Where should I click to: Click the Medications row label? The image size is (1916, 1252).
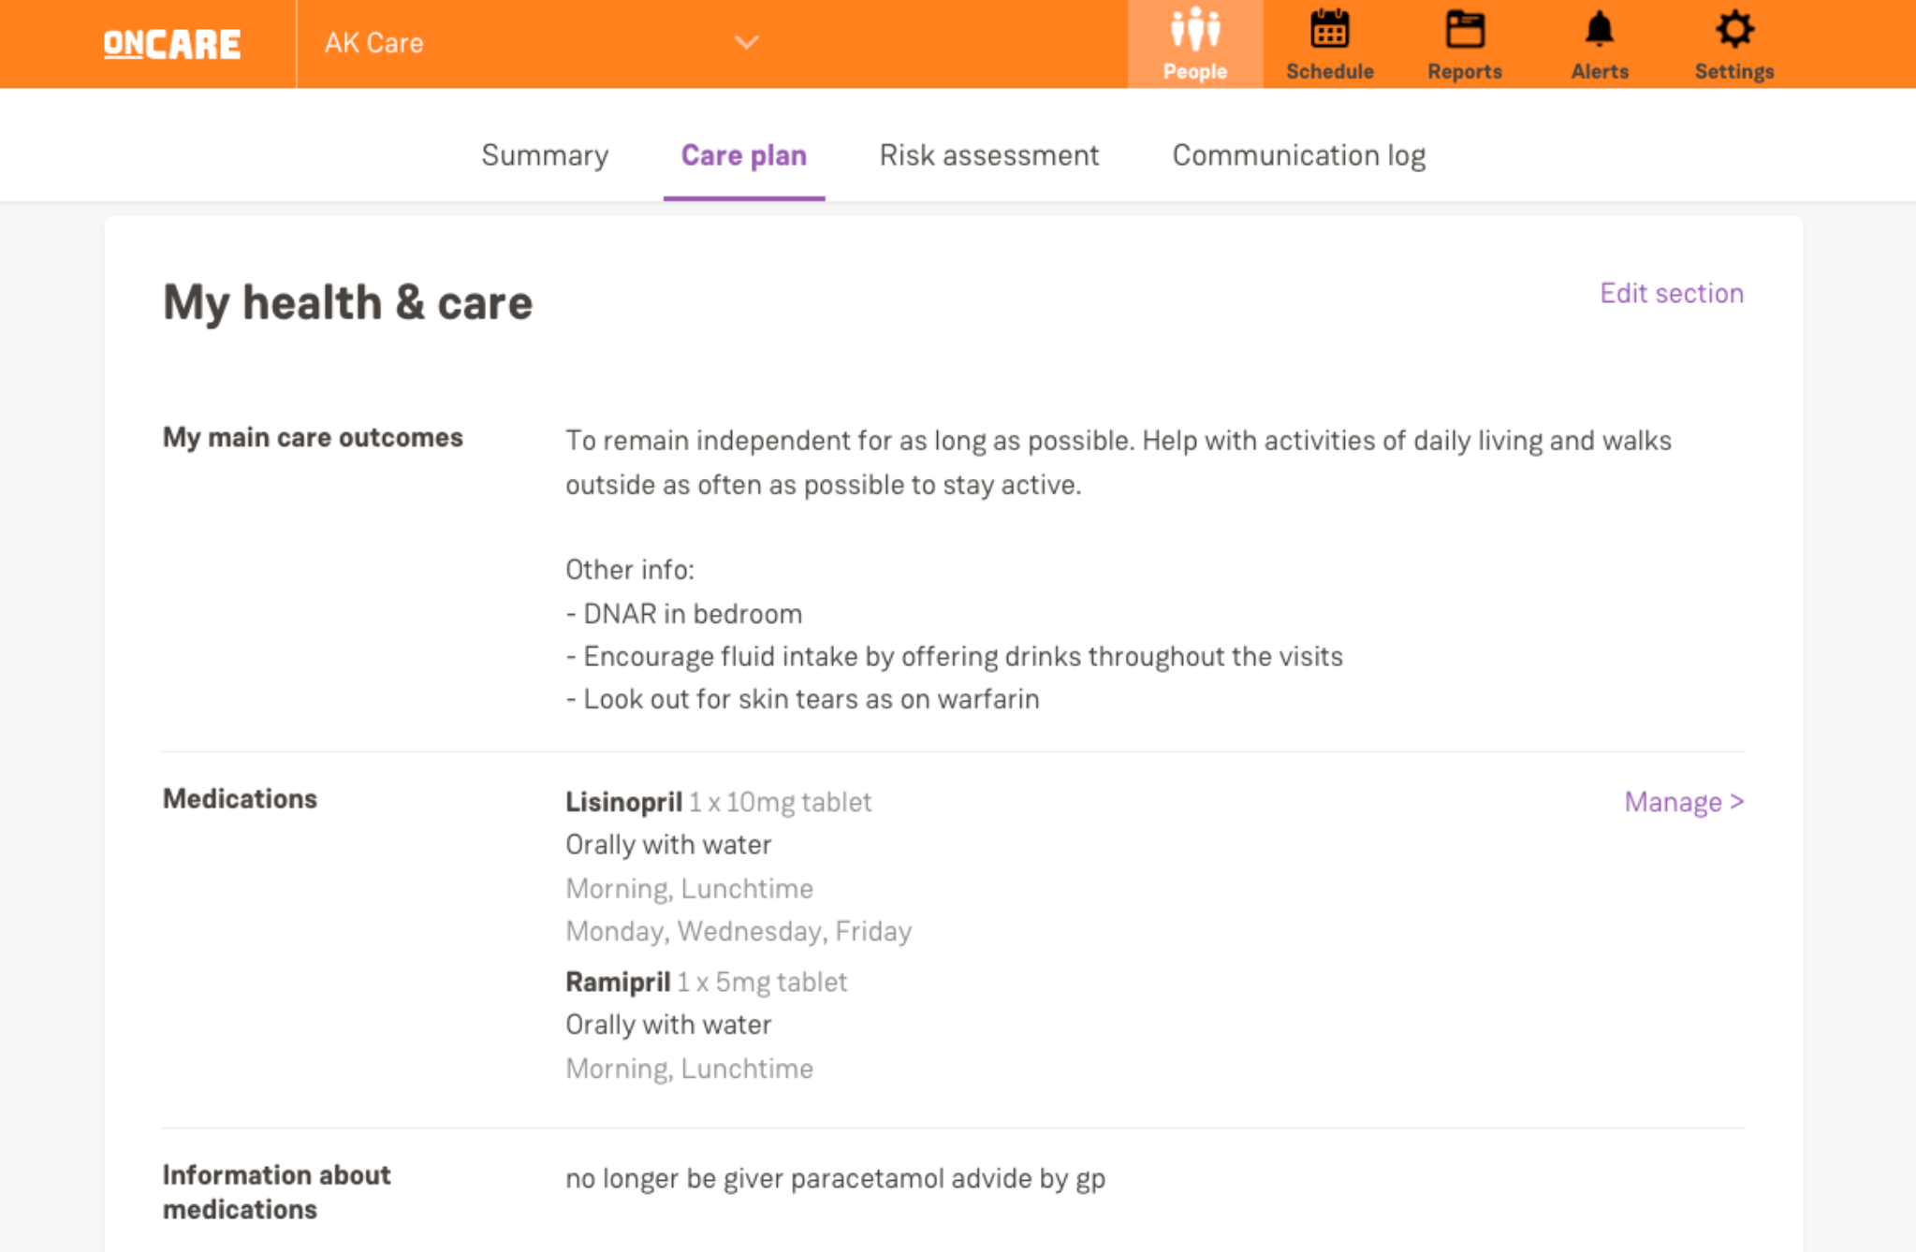pyautogui.click(x=240, y=799)
